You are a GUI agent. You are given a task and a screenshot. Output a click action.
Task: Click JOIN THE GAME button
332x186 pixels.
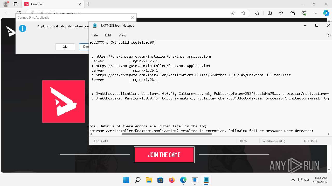point(164,155)
